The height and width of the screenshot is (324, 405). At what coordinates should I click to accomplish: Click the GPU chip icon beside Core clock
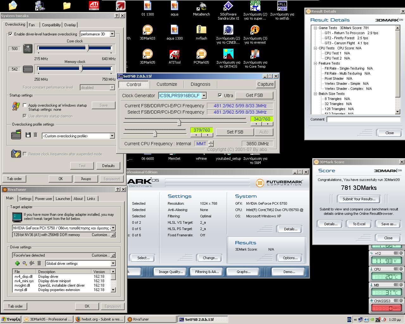pyautogui.click(x=28, y=48)
